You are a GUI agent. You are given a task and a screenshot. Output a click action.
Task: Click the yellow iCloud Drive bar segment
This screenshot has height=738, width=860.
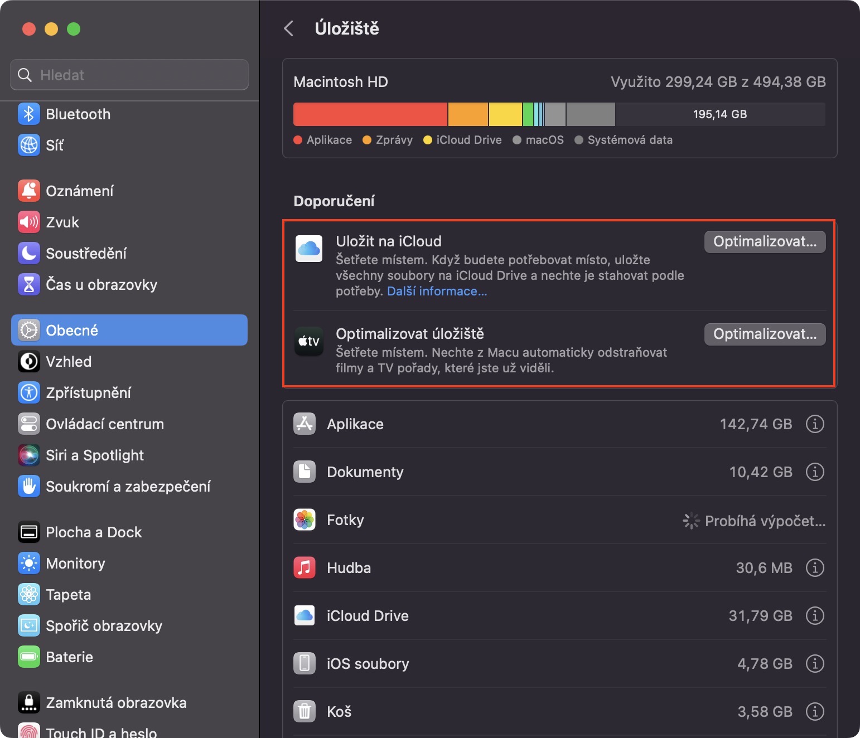coord(505,114)
